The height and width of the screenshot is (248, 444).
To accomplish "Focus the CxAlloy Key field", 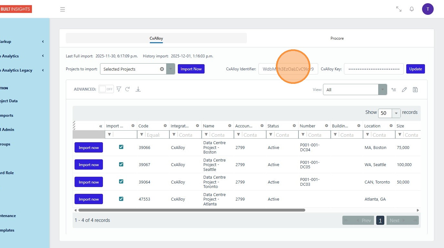I will 374,69.
